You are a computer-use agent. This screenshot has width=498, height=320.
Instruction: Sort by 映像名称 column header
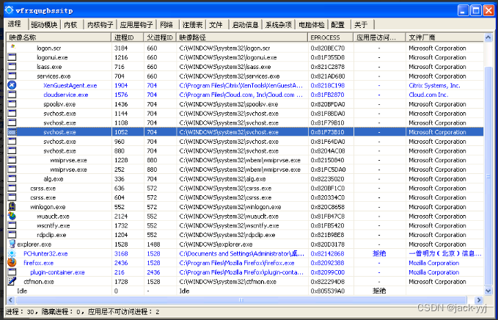tap(59, 37)
